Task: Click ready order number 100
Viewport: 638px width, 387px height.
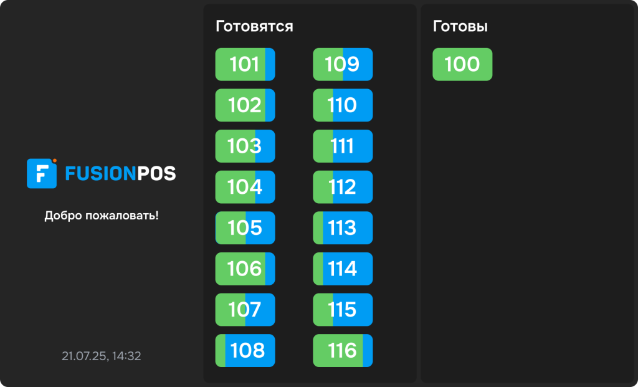Action: (x=462, y=64)
